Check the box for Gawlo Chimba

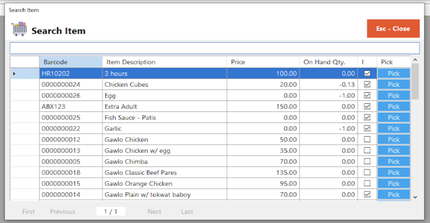pos(367,162)
